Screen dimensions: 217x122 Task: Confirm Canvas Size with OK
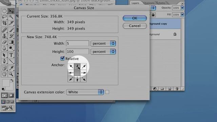(135, 18)
